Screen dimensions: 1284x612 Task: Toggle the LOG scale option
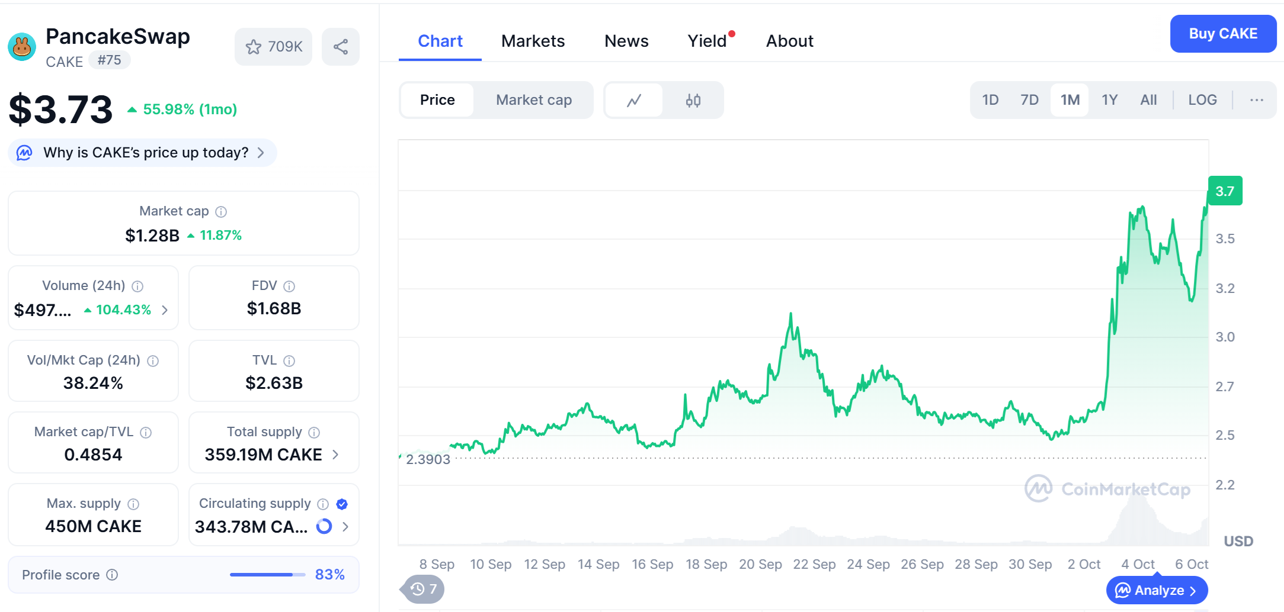[1202, 100]
